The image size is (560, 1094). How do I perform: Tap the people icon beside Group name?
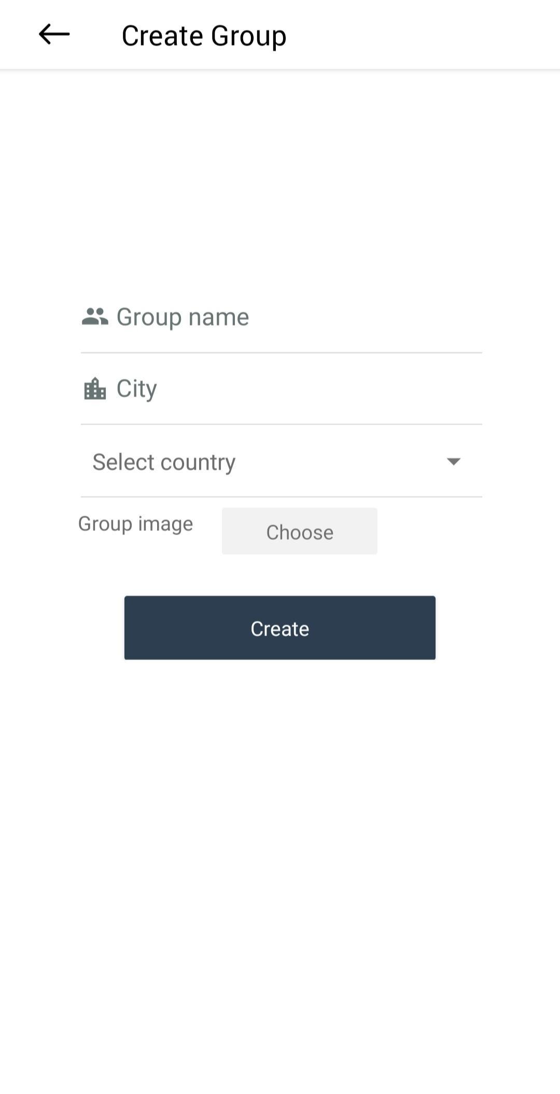point(95,316)
